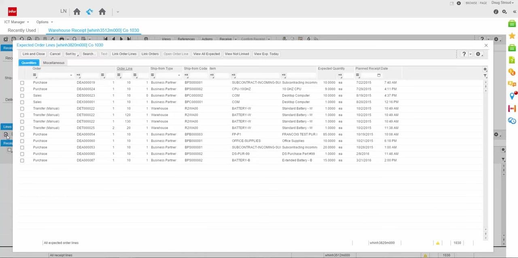This screenshot has width=518, height=258.
Task: Click the second green briefcase sidebar icon
Action: (512, 48)
